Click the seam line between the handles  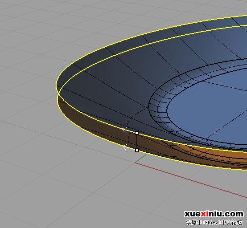[x=137, y=142]
